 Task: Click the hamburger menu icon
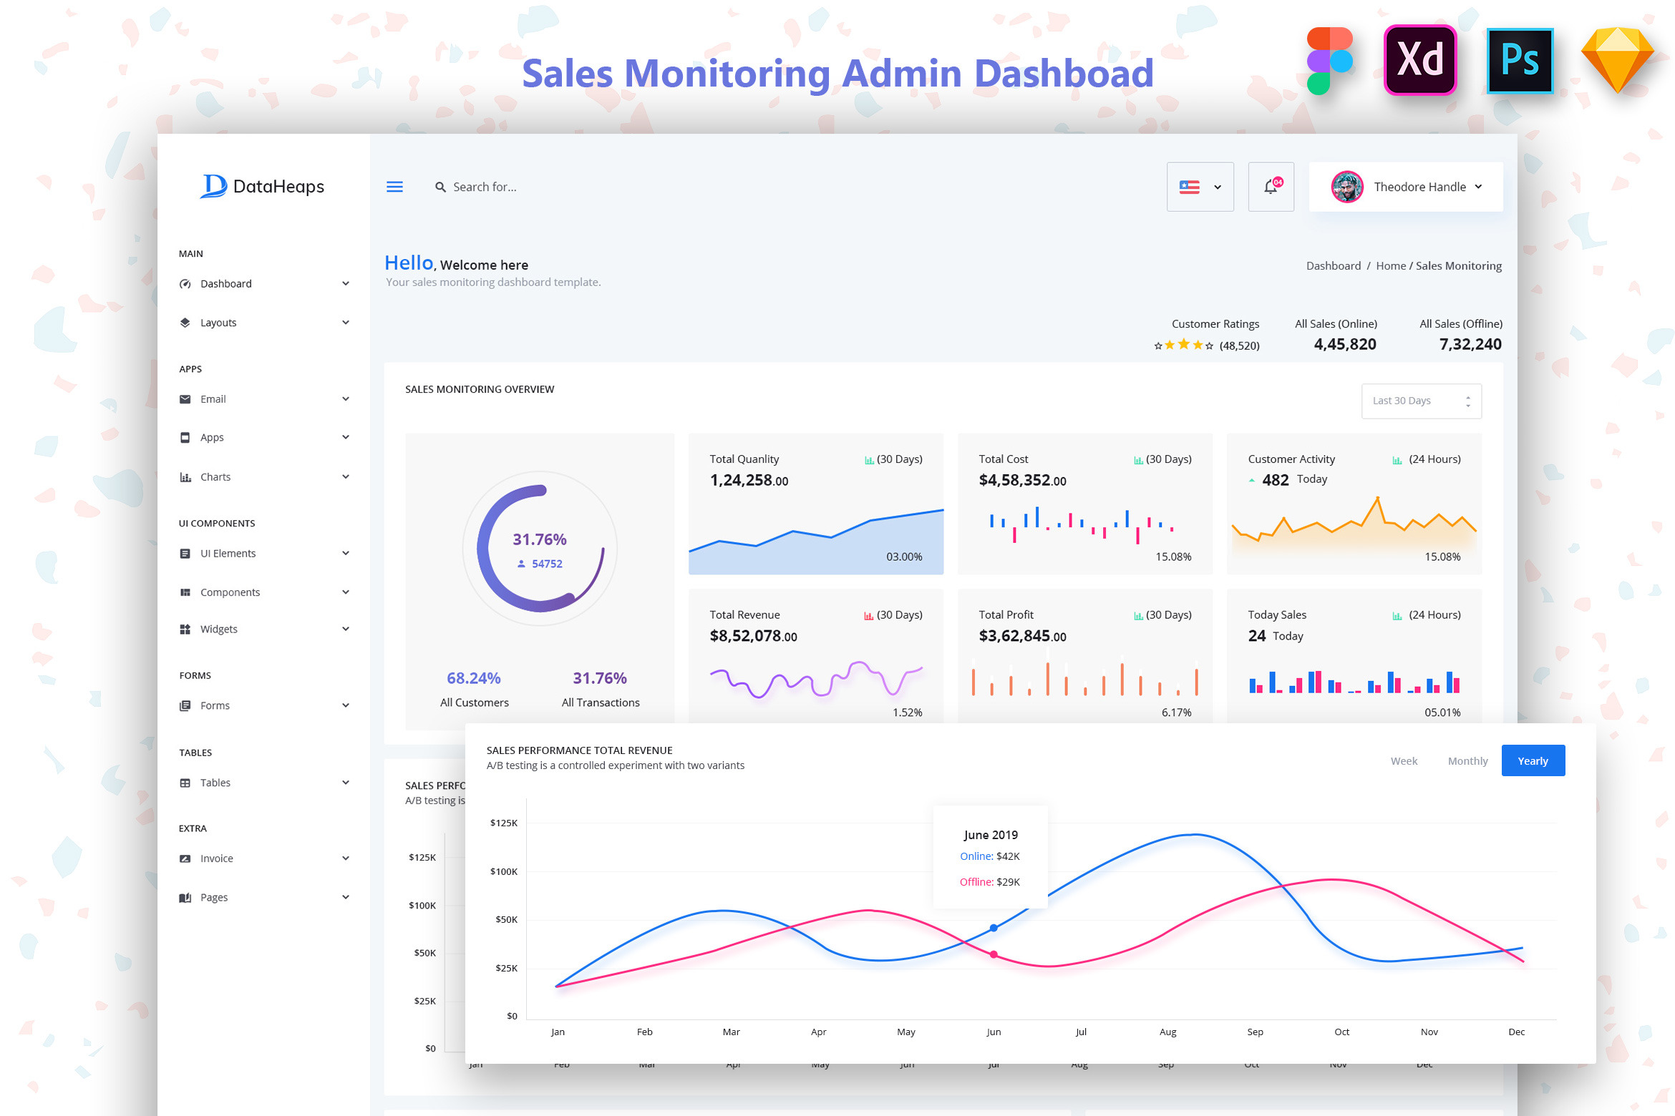coord(394,187)
